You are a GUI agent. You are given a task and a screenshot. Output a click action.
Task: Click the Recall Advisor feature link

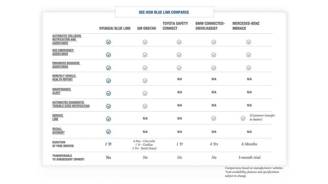click(x=59, y=131)
